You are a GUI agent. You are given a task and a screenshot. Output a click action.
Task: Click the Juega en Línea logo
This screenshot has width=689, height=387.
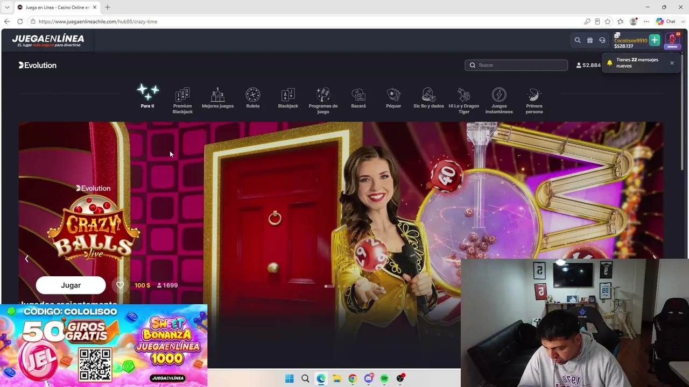(48, 40)
